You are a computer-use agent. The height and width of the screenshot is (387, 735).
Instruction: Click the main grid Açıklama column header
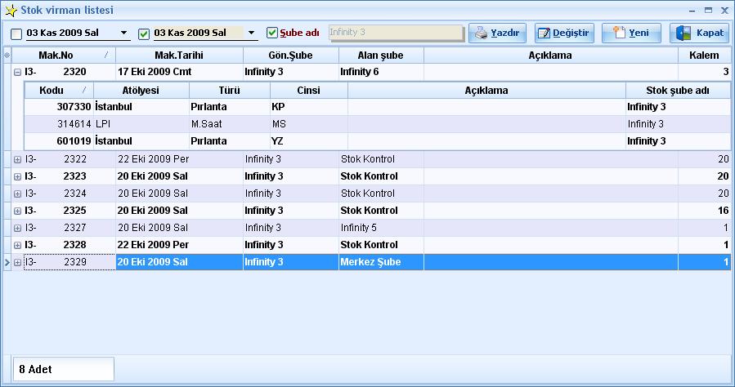pos(550,56)
